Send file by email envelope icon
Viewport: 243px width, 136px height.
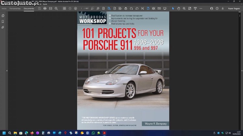(51, 8)
